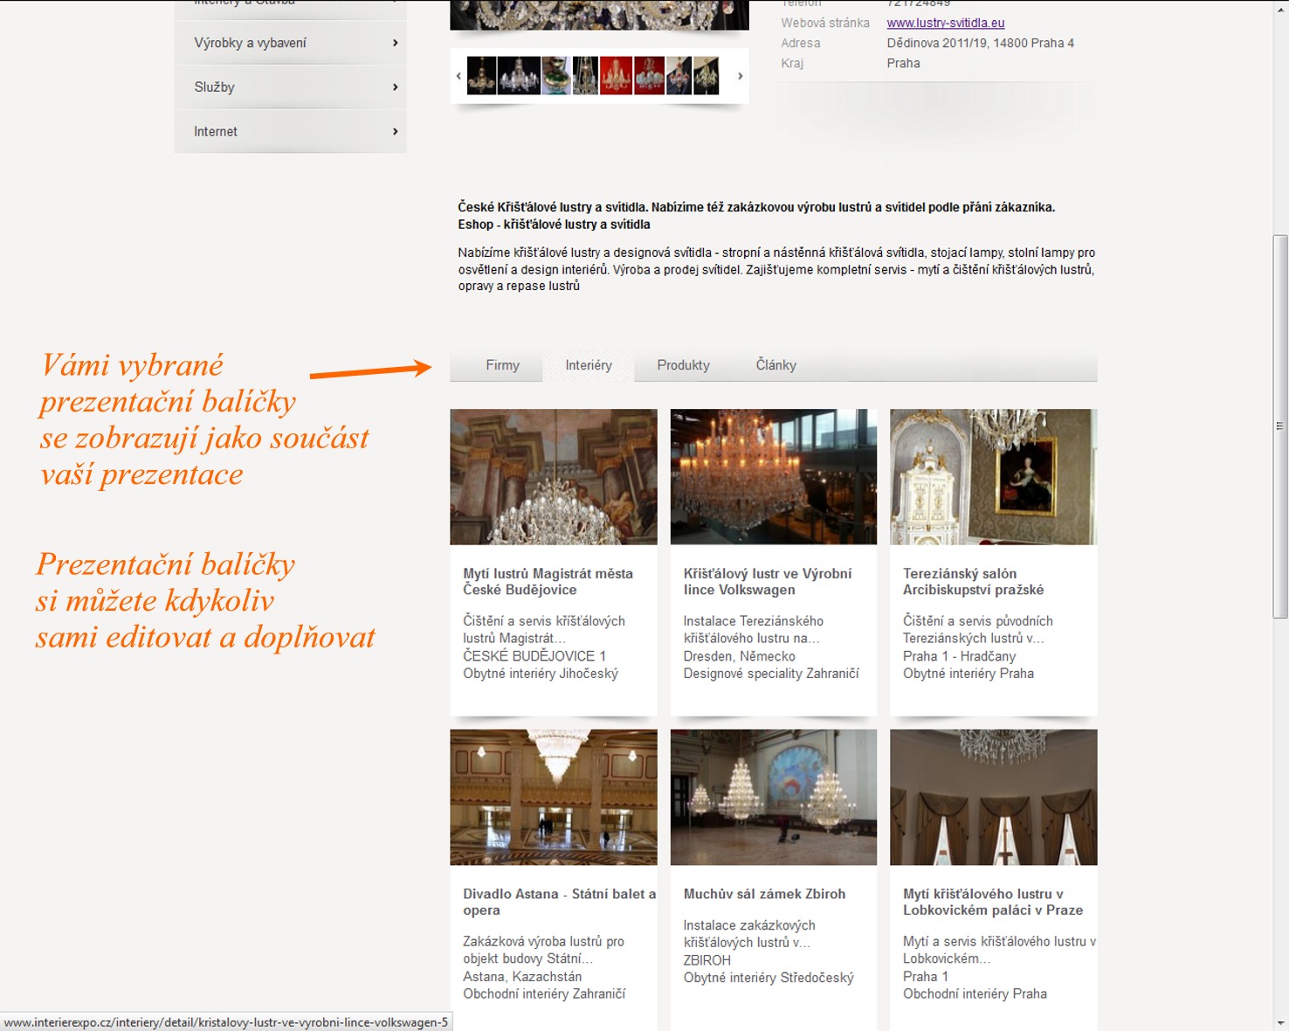Click the text Astana, Kazachstán
The image size is (1289, 1031).
coord(522,977)
